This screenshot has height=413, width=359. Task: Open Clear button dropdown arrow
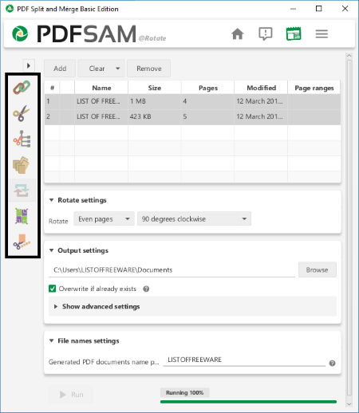tap(118, 69)
